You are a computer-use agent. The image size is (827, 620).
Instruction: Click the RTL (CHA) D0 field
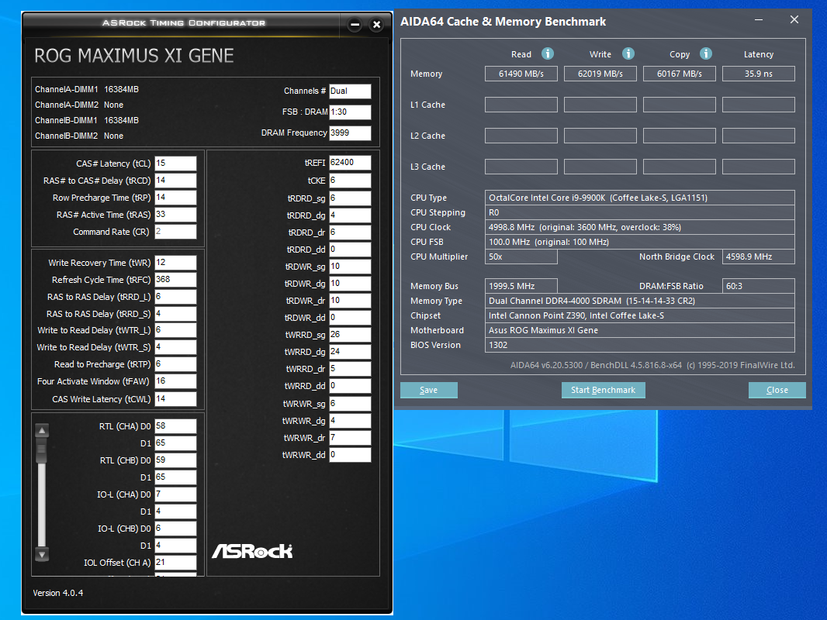coord(175,426)
